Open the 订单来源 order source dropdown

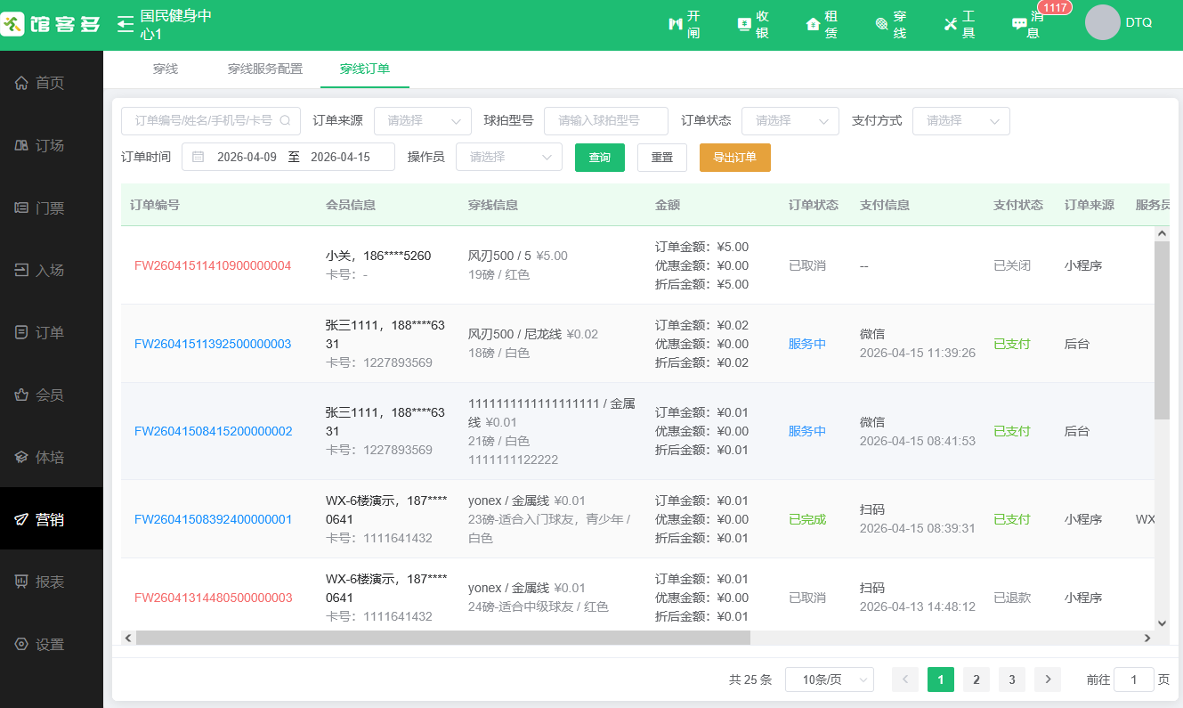tap(422, 121)
